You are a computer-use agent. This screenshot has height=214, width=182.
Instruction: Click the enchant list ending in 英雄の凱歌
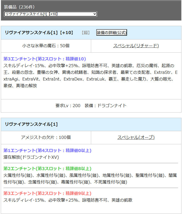pyautogui.click(x=68, y=200)
